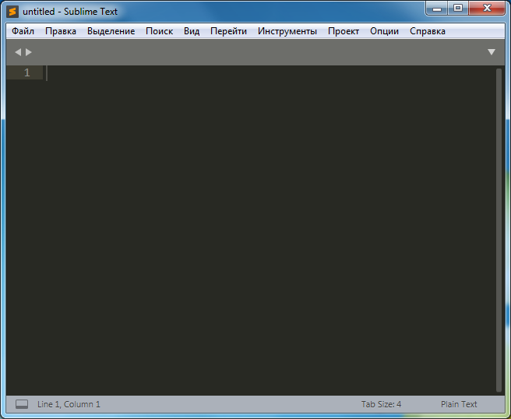The height and width of the screenshot is (419, 511).
Task: Maximize the Sublime Text window
Action: [x=458, y=8]
